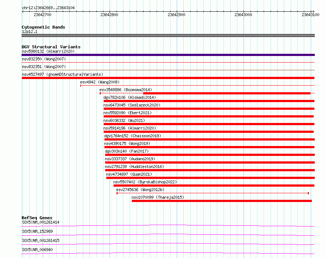Open the nsv832350 (Wong2007) variant label

44,59
